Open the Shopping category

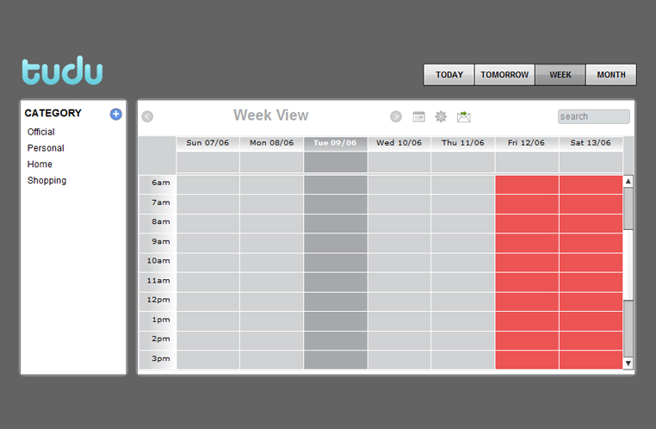pyautogui.click(x=46, y=181)
